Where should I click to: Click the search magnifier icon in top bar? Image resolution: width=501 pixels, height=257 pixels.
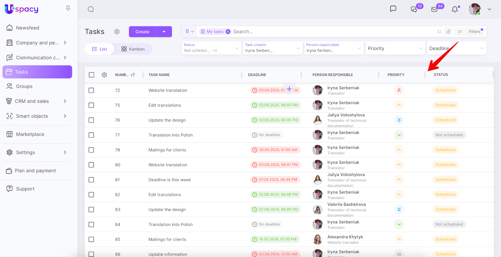click(91, 9)
